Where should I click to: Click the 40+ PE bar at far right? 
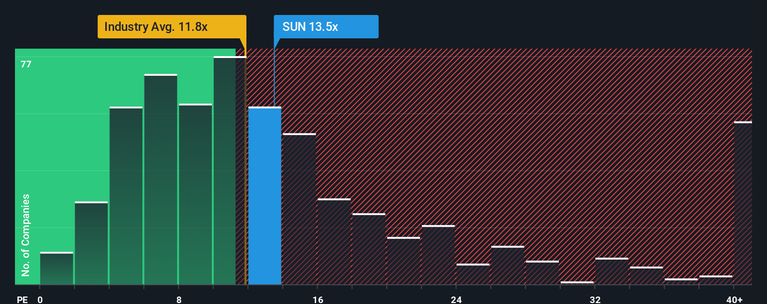click(743, 203)
